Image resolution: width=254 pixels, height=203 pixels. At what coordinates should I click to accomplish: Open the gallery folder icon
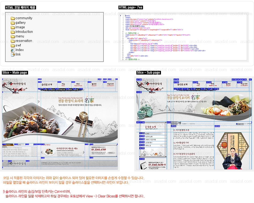pyautogui.click(x=13, y=23)
